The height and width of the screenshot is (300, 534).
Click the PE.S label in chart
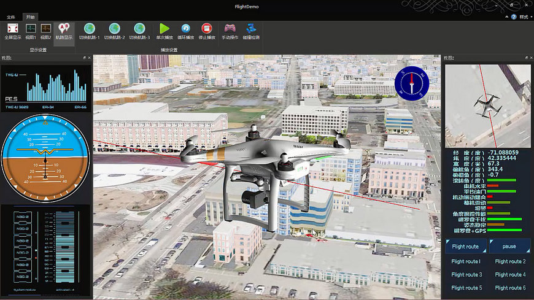click(x=11, y=99)
